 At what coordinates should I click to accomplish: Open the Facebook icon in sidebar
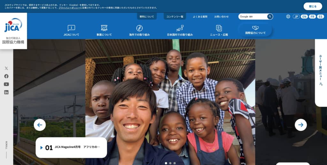coord(6,76)
